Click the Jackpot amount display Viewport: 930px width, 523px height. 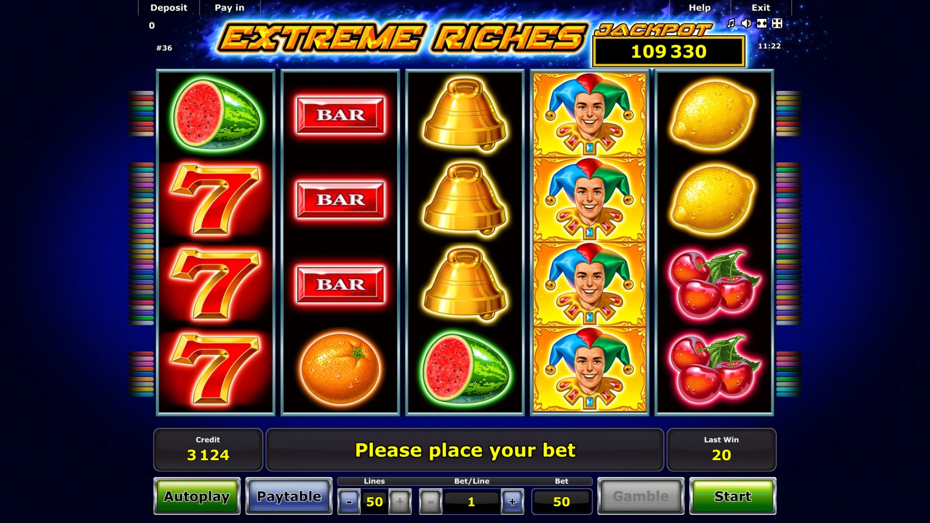[668, 51]
